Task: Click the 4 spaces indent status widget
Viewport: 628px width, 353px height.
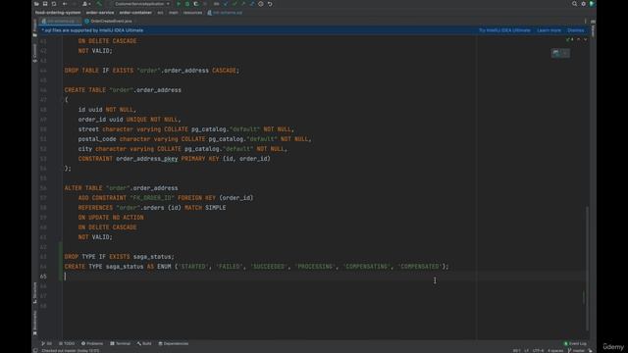Action: coord(555,351)
